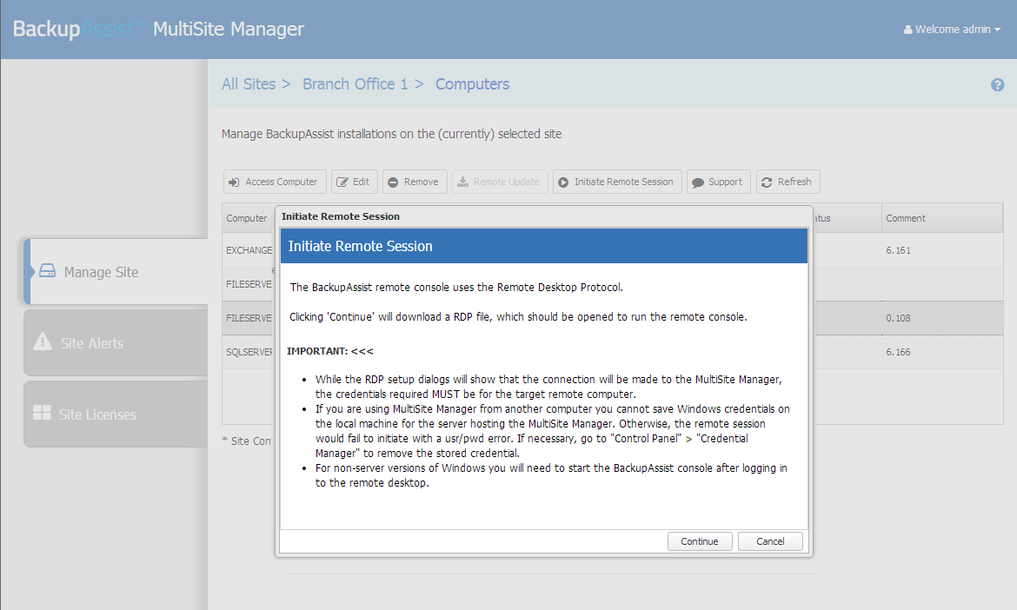Click the Remote Update button
Viewport: 1017px width, 610px height.
pyautogui.click(x=500, y=182)
